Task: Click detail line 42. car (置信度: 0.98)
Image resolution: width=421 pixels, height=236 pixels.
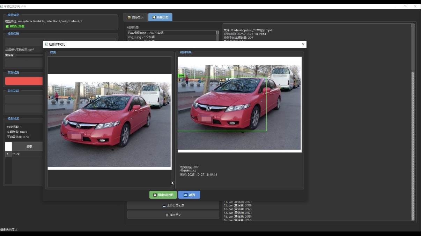Action: tap(237, 205)
